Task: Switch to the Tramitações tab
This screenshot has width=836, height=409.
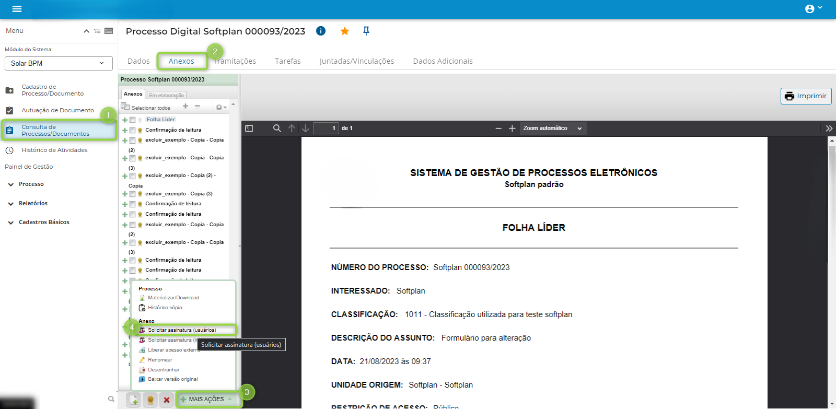Action: coord(235,61)
